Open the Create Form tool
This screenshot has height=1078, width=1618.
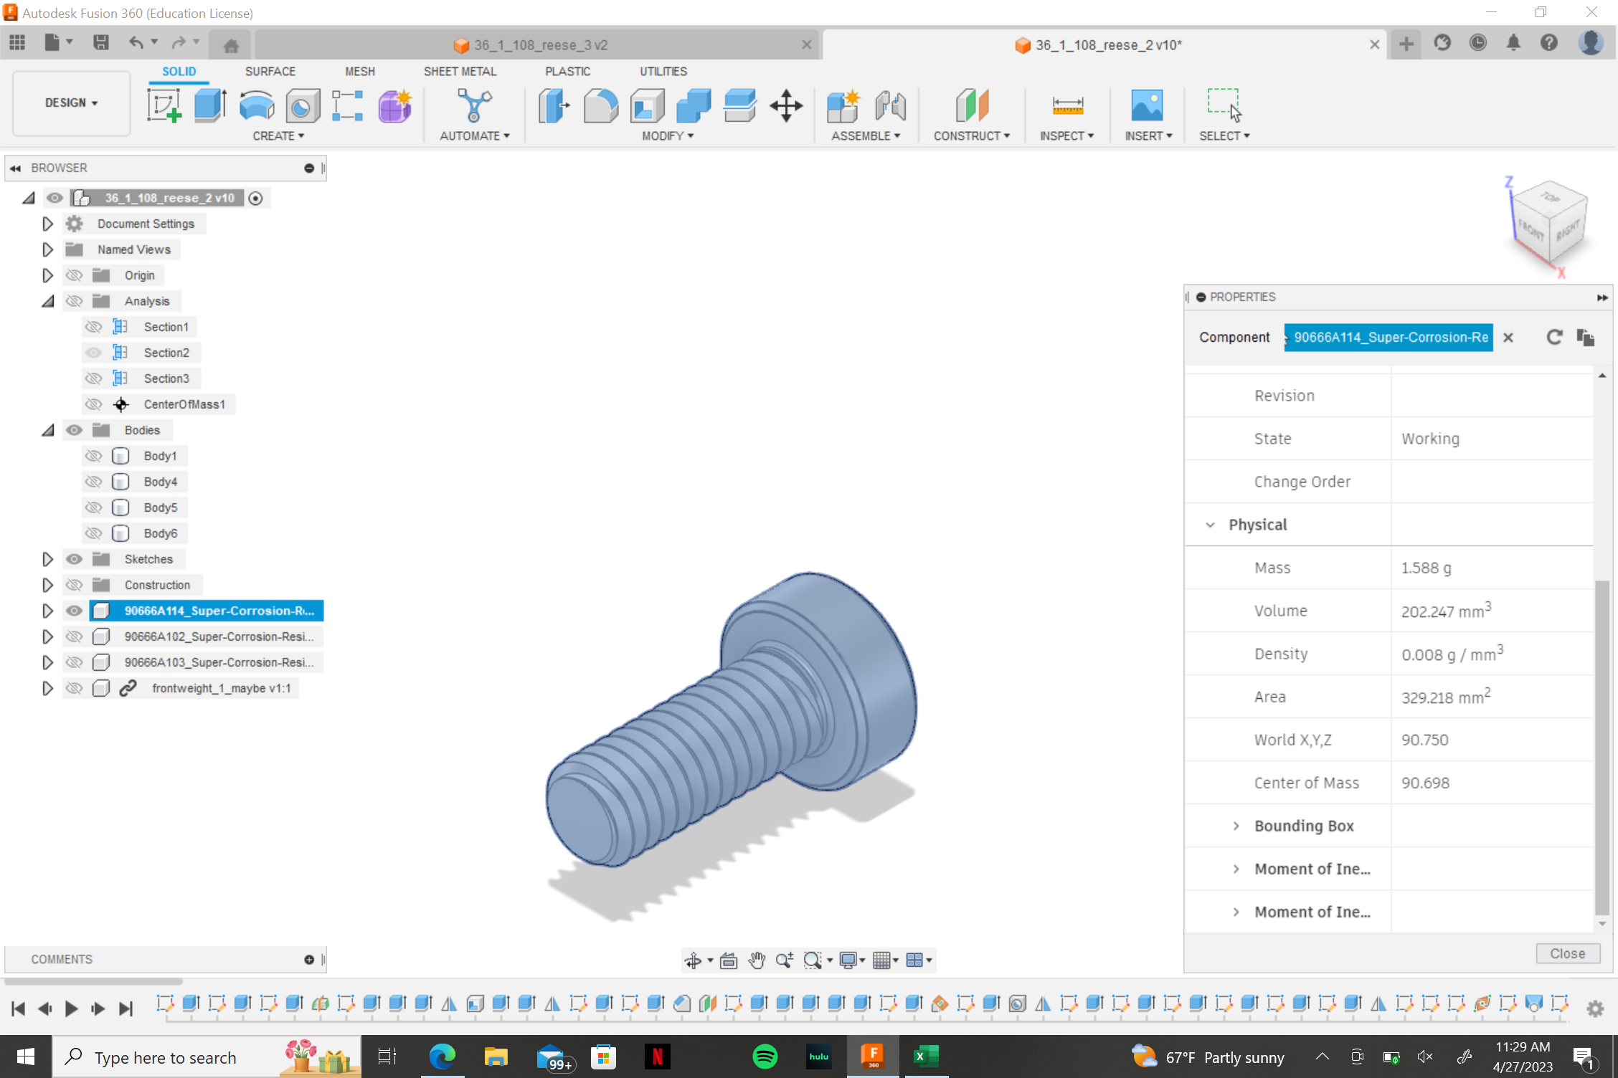point(394,105)
